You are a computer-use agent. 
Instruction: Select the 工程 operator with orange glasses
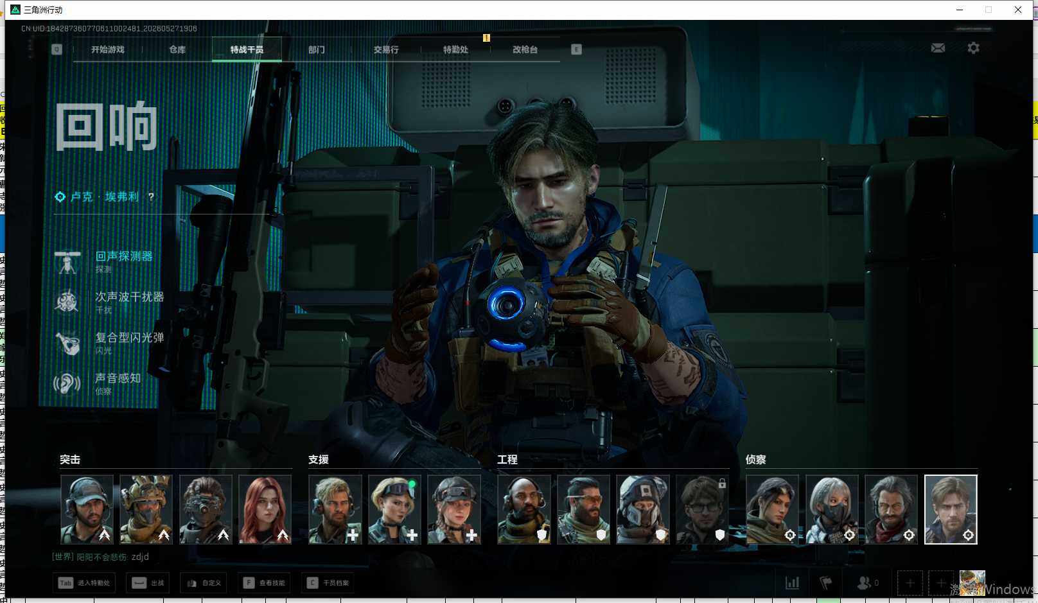583,509
